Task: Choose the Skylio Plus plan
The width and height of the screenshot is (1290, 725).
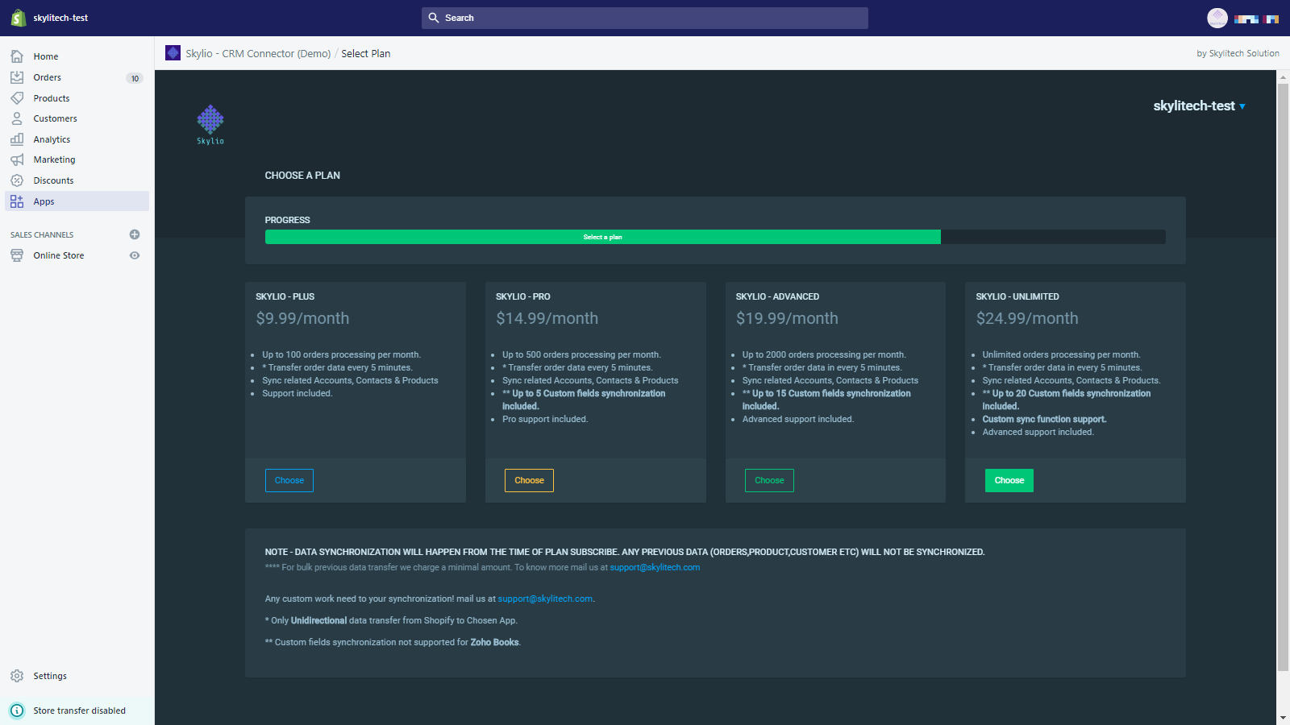Action: click(289, 480)
